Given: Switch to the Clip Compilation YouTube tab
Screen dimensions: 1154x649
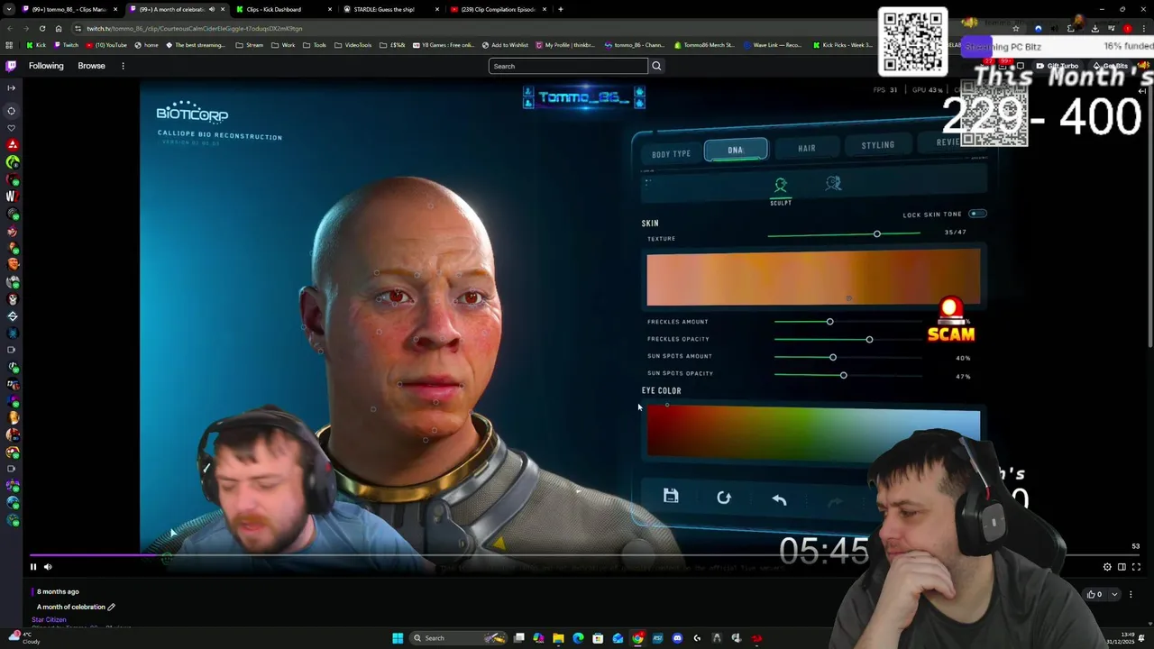Looking at the screenshot, I should (x=499, y=9).
